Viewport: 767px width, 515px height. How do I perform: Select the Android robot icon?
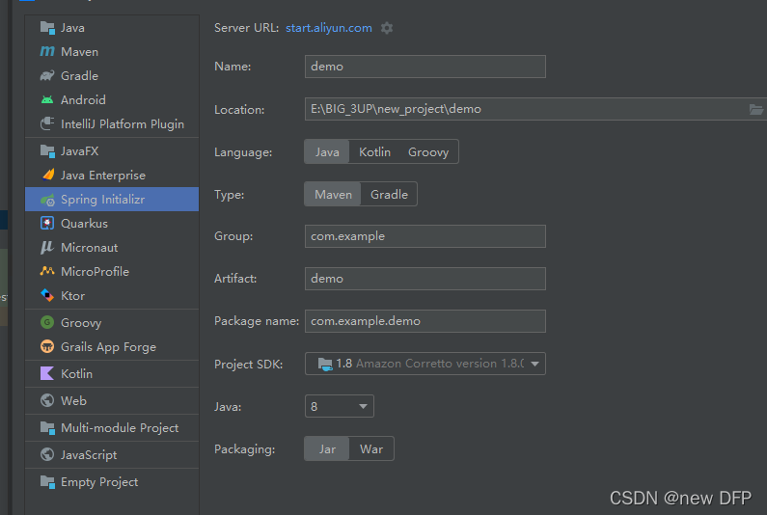click(47, 99)
